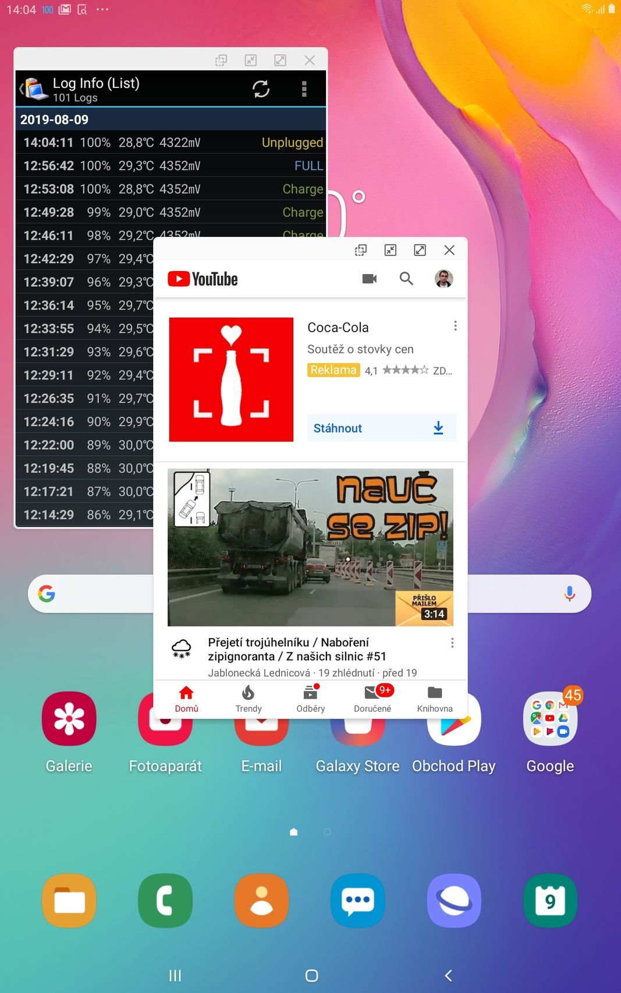This screenshot has height=993, width=621.
Task: Select the 12:53:08 Charge log entry
Action: pyautogui.click(x=171, y=188)
